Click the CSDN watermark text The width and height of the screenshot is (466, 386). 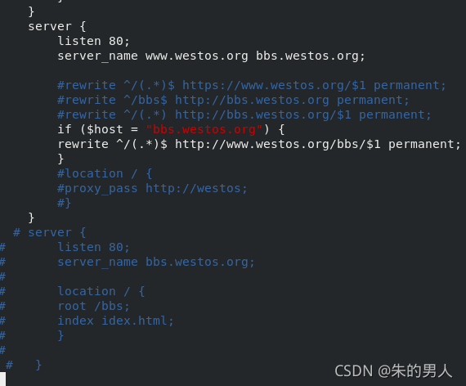click(x=393, y=370)
